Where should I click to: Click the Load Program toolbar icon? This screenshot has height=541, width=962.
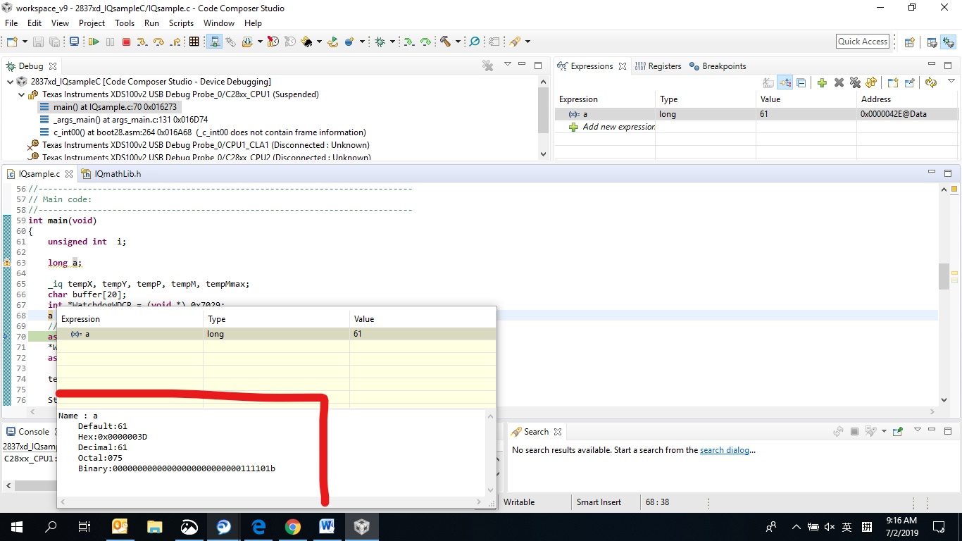(x=247, y=42)
